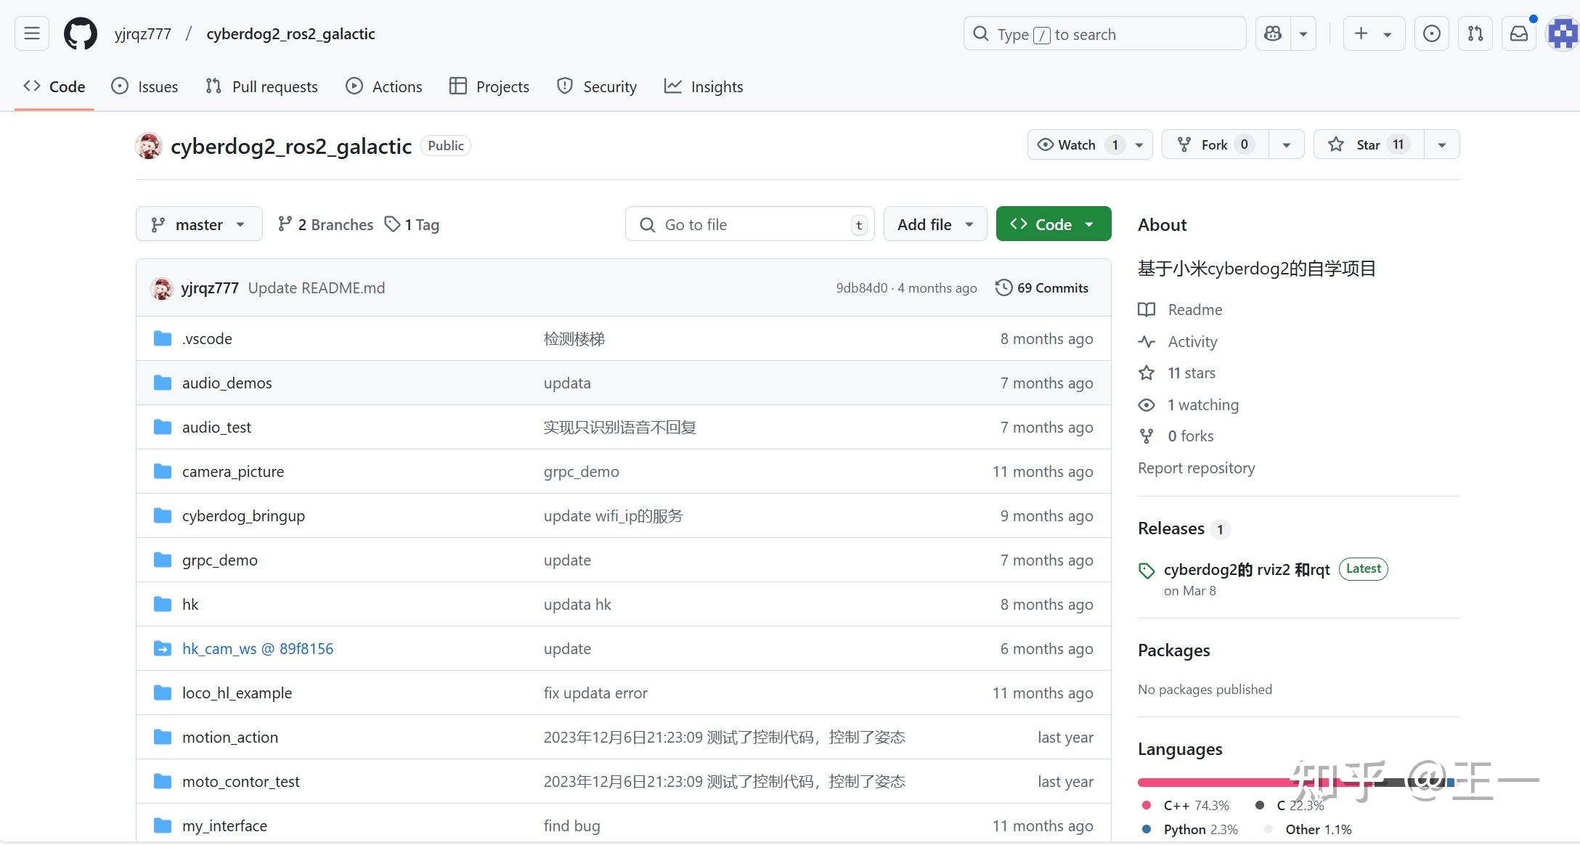Expand the master branch dropdown
This screenshot has height=845, width=1580.
[x=198, y=224]
